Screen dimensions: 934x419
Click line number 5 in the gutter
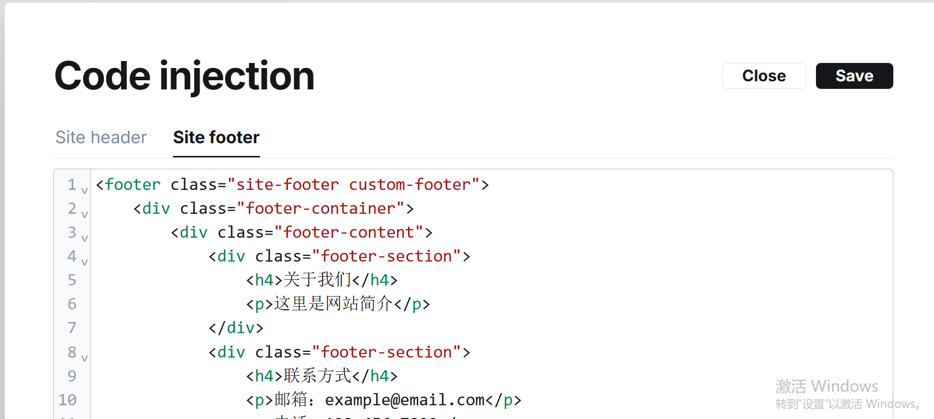pos(72,280)
